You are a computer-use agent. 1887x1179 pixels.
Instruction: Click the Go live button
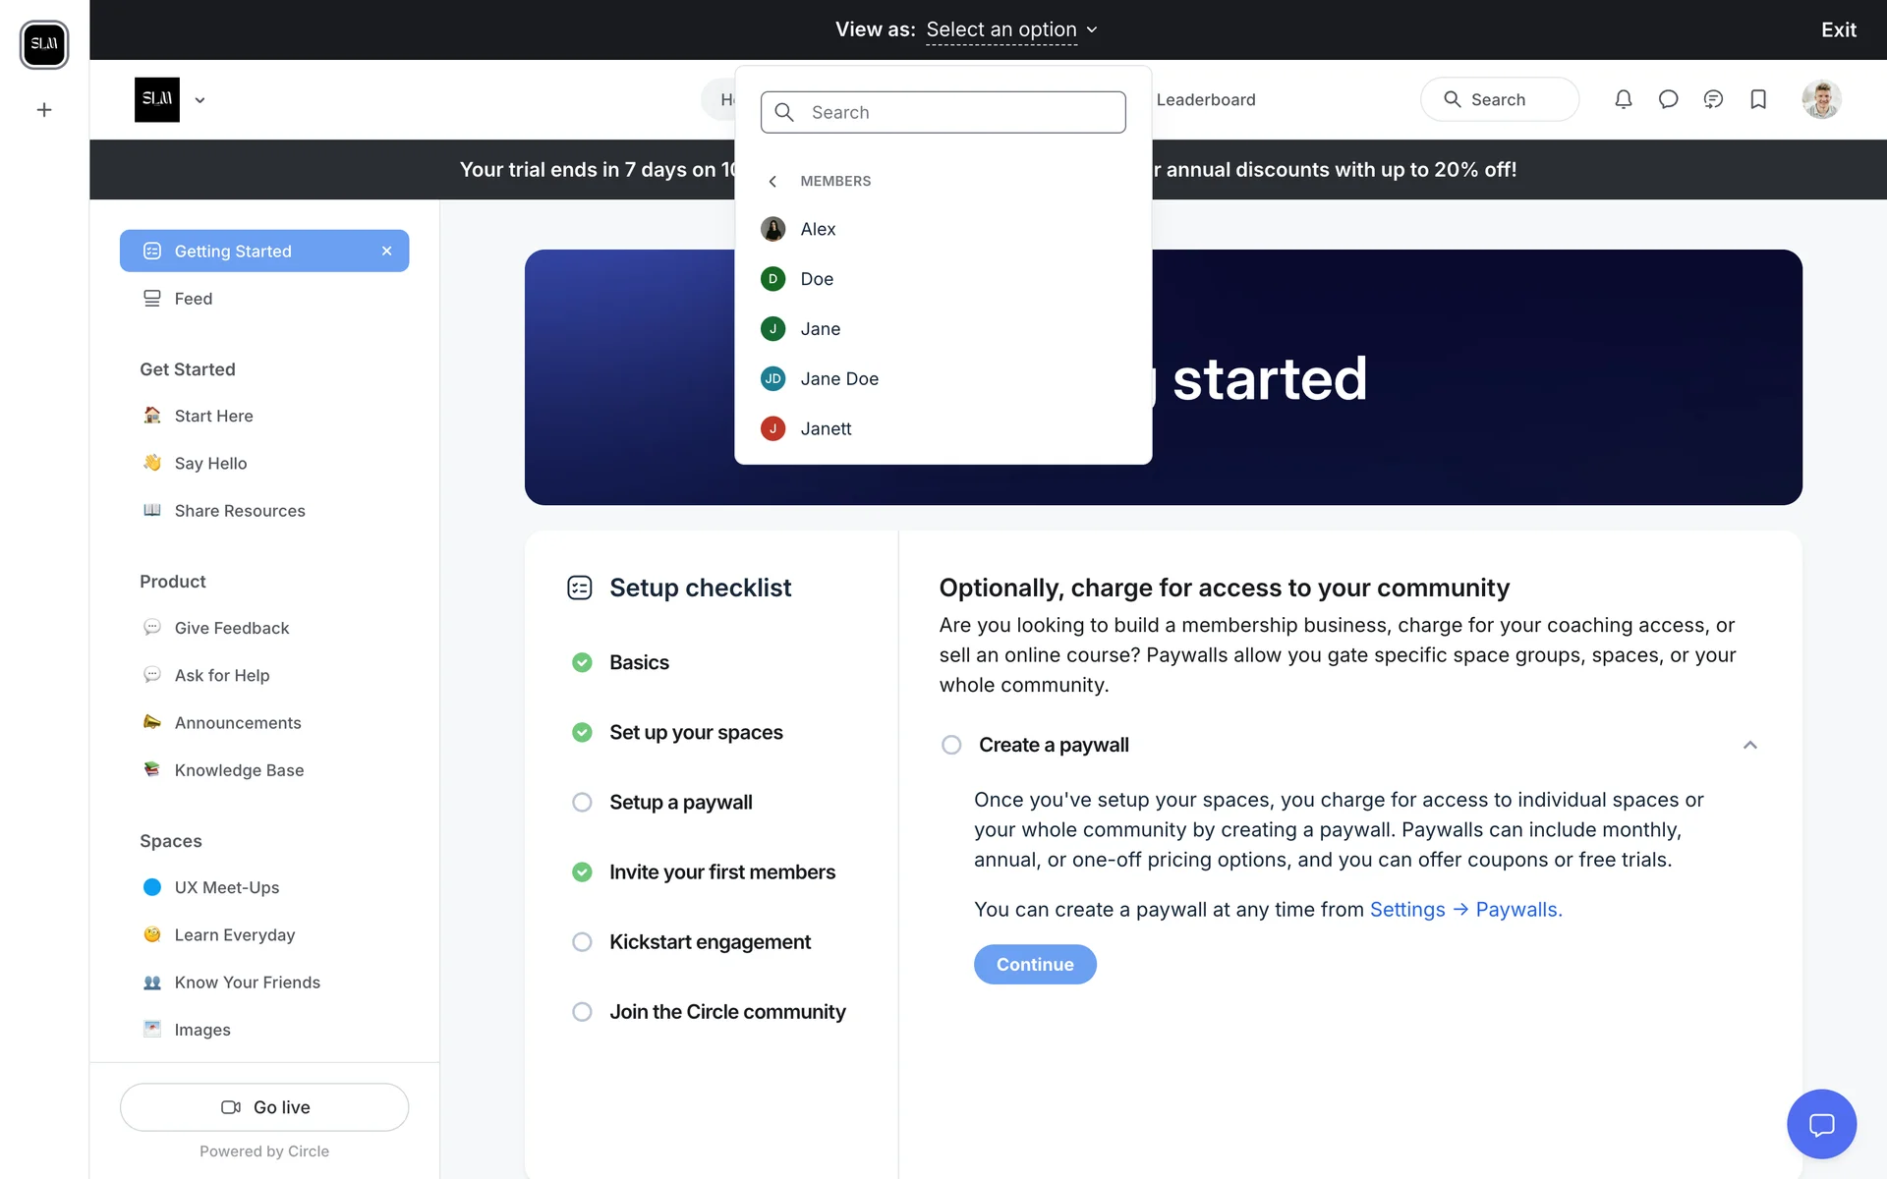[x=264, y=1107]
